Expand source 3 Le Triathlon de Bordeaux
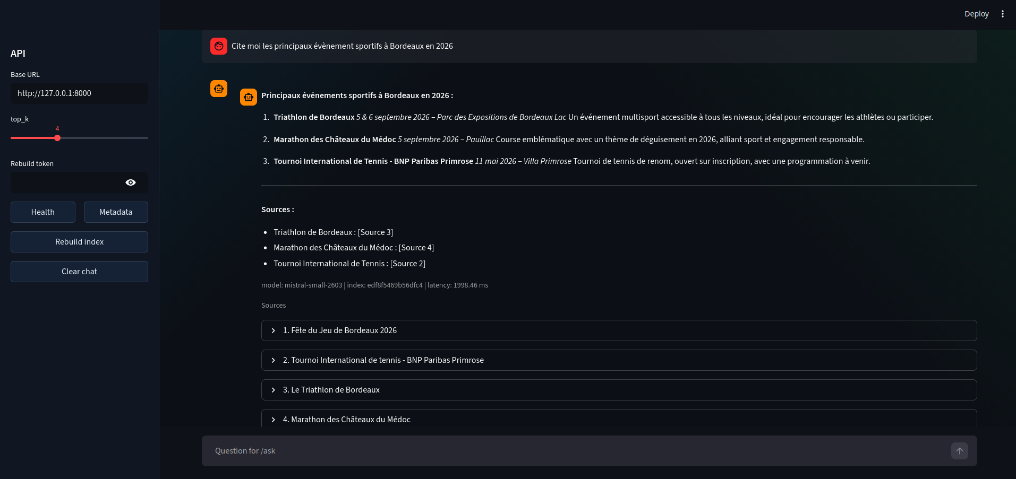This screenshot has height=479, width=1016. tap(619, 390)
